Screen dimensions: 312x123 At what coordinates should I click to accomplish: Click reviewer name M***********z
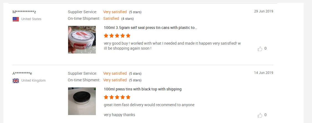[24, 12]
